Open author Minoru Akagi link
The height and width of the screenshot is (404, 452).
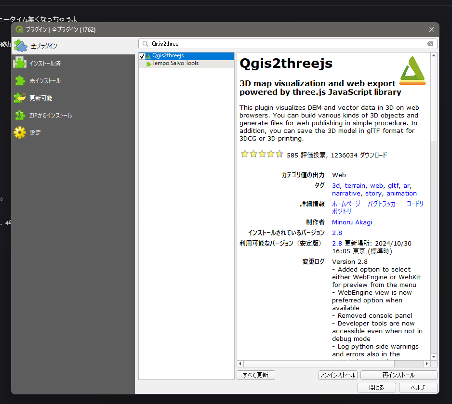[352, 222]
